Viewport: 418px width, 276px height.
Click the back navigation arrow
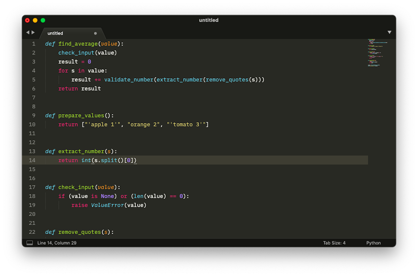[x=27, y=32]
